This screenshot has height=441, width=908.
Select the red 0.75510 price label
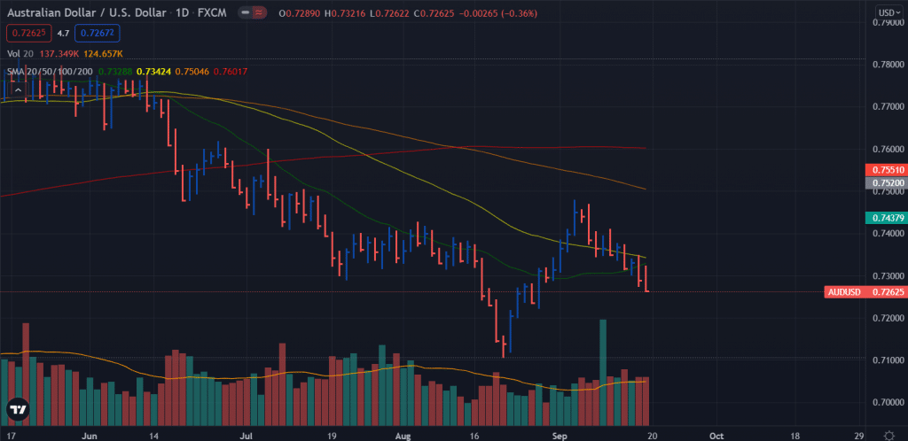886,170
